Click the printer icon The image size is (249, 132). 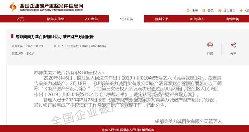[210, 45]
